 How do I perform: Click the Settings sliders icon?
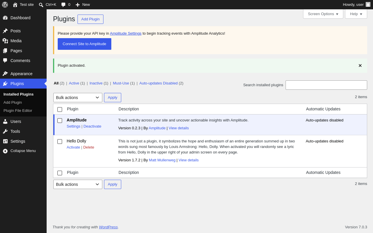point(5,141)
